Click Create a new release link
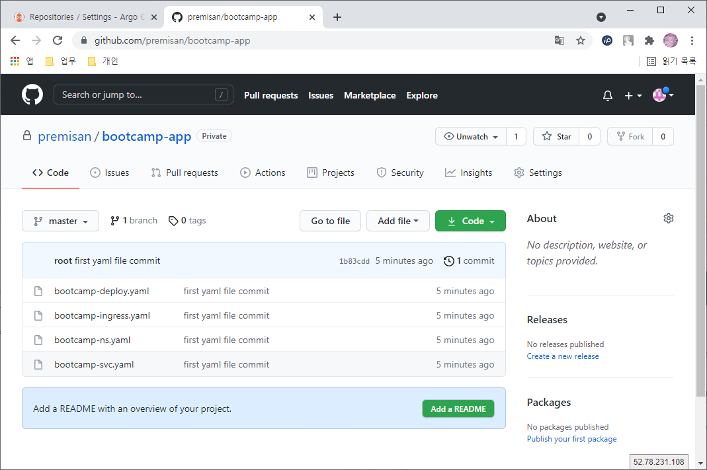 563,356
